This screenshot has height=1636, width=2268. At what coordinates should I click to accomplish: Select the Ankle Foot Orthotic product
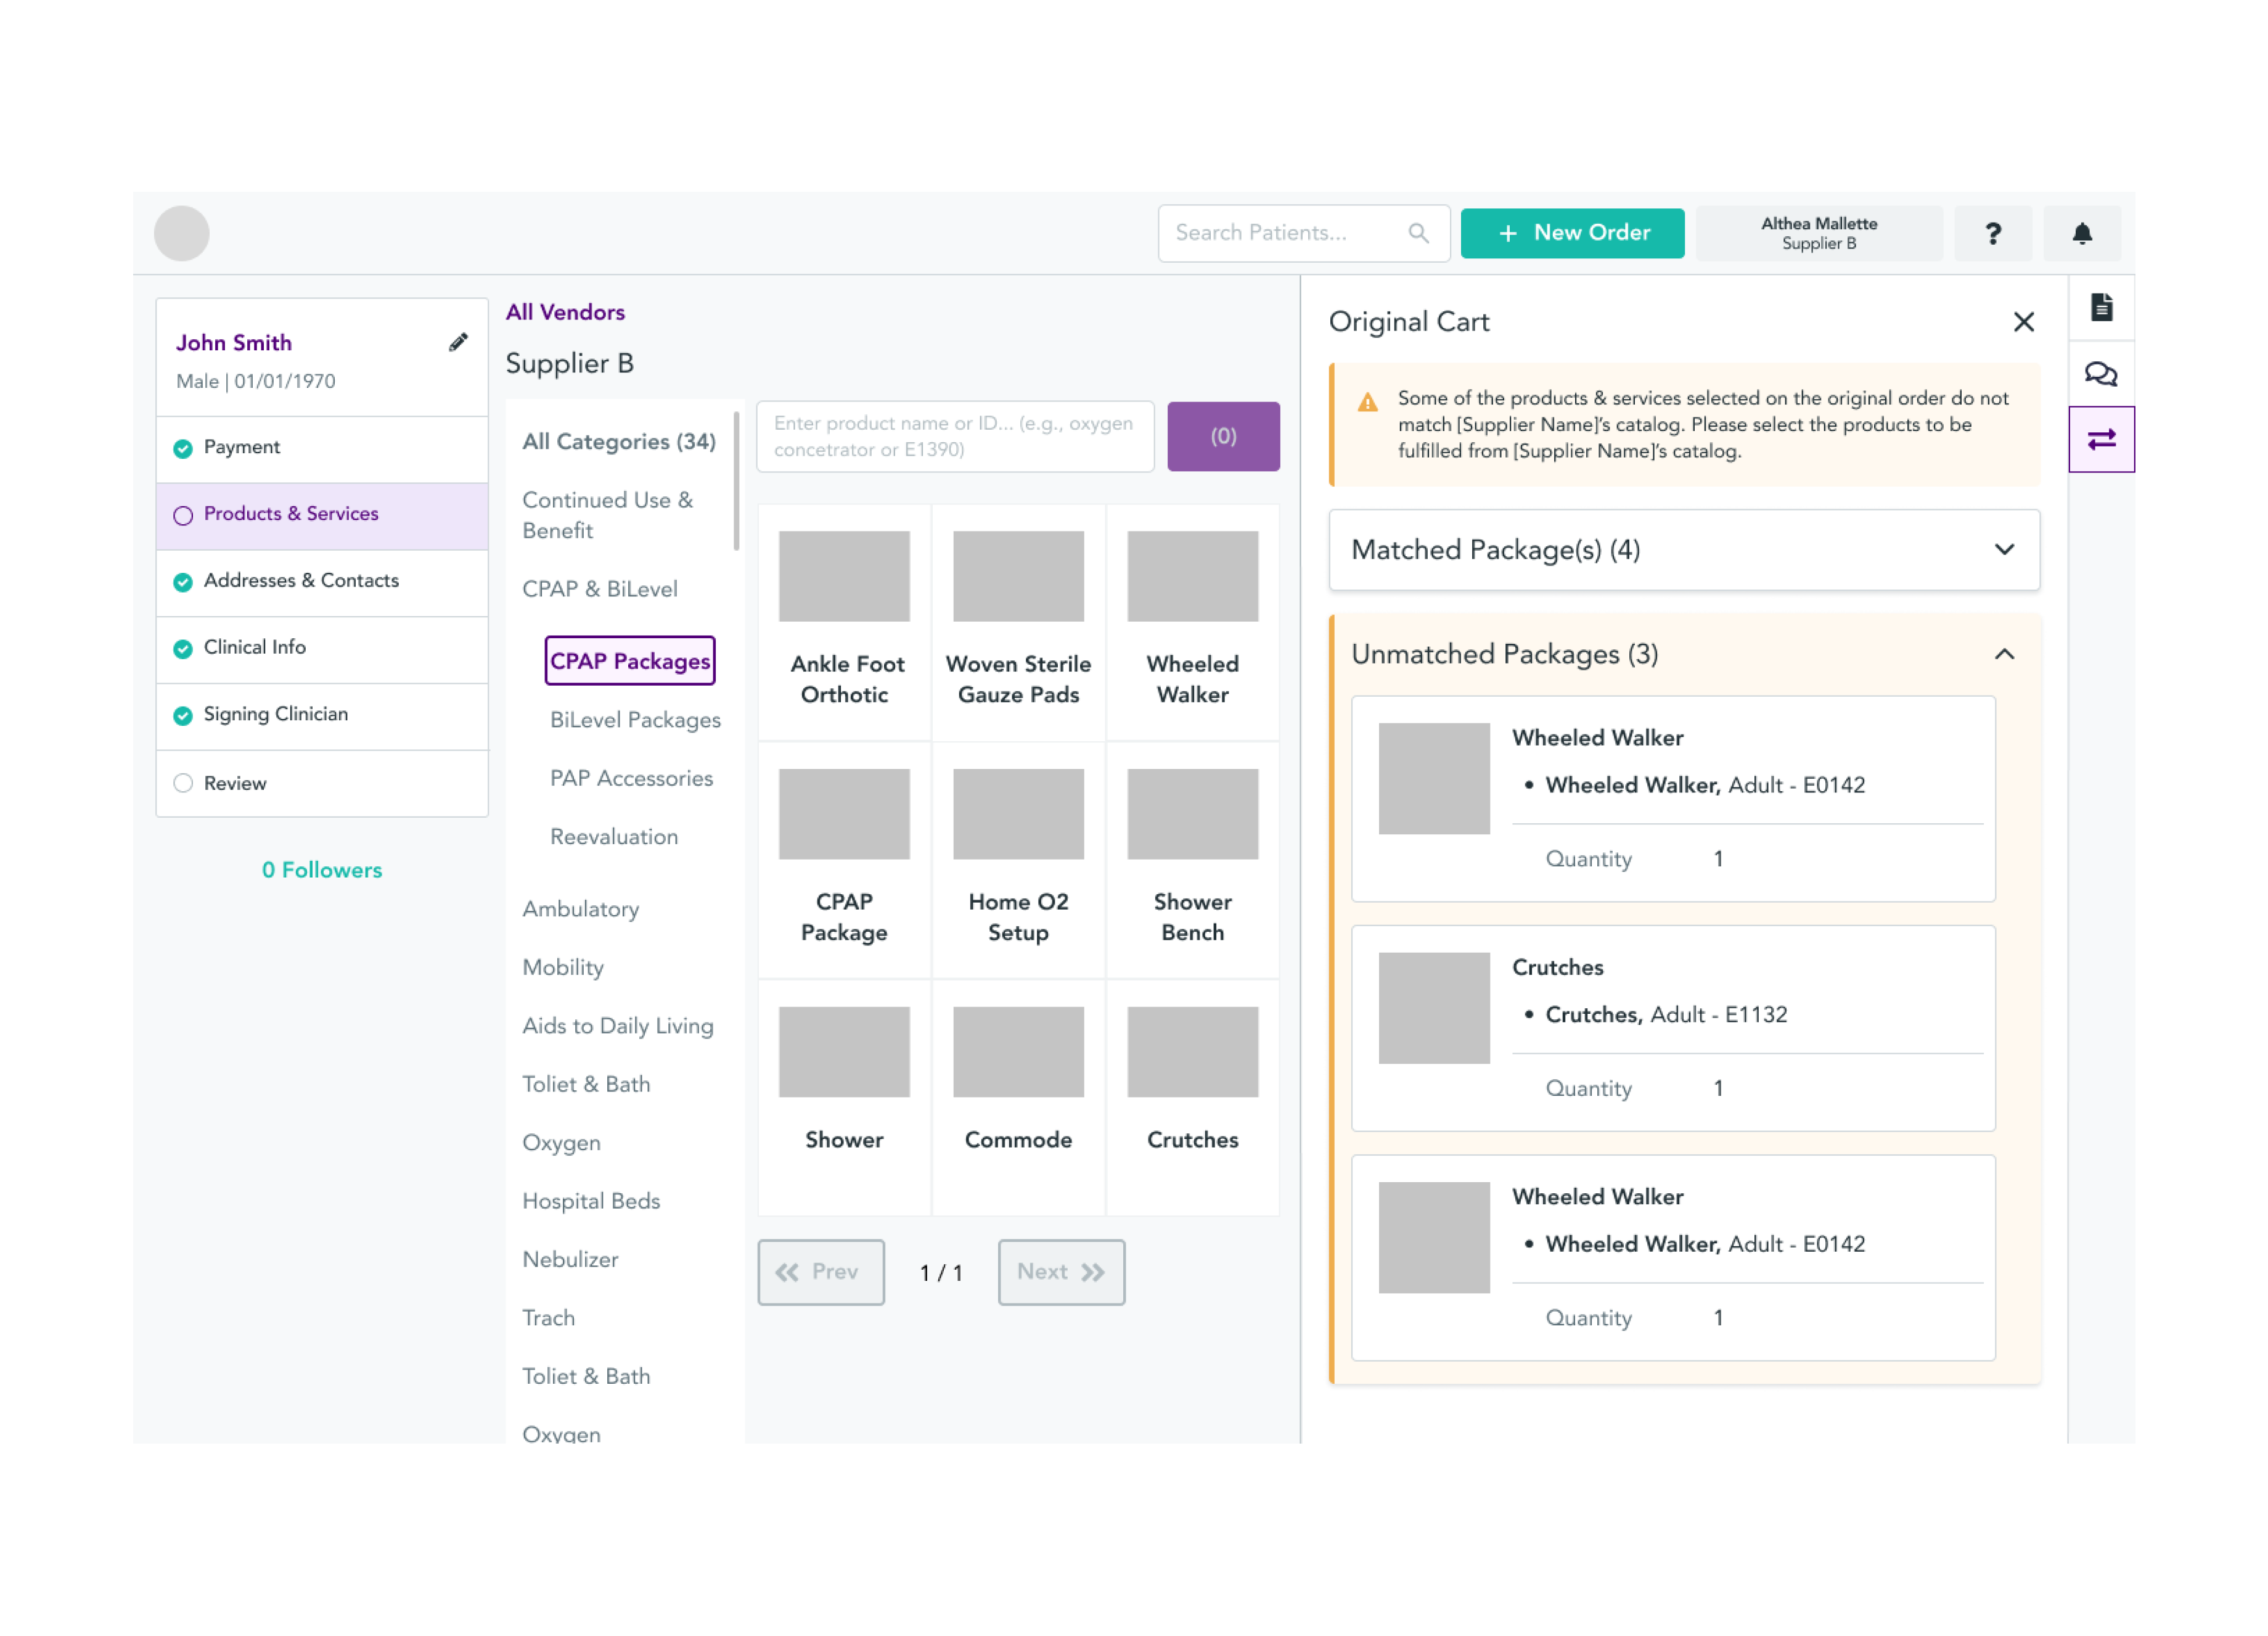844,622
